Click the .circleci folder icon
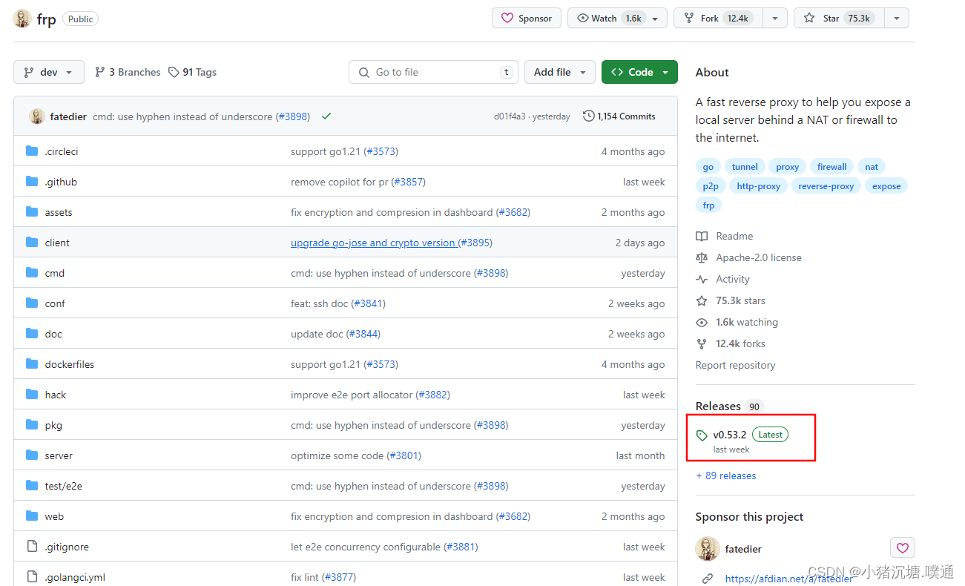This screenshot has height=586, width=965. [x=32, y=151]
